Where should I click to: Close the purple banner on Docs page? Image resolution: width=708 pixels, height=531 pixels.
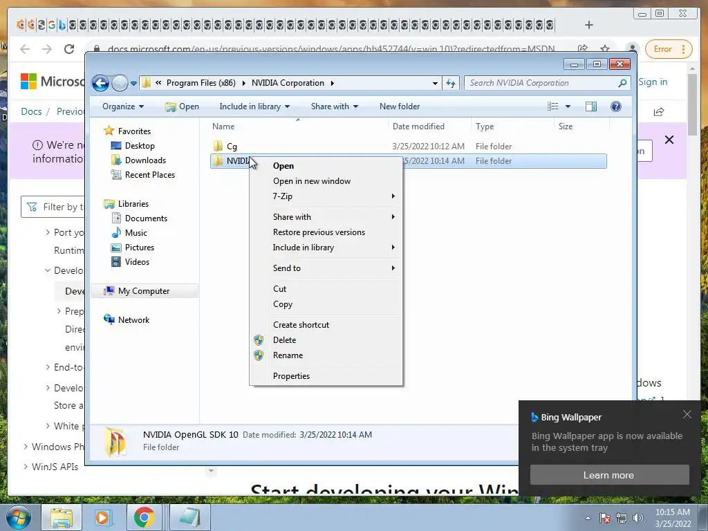[x=669, y=140]
